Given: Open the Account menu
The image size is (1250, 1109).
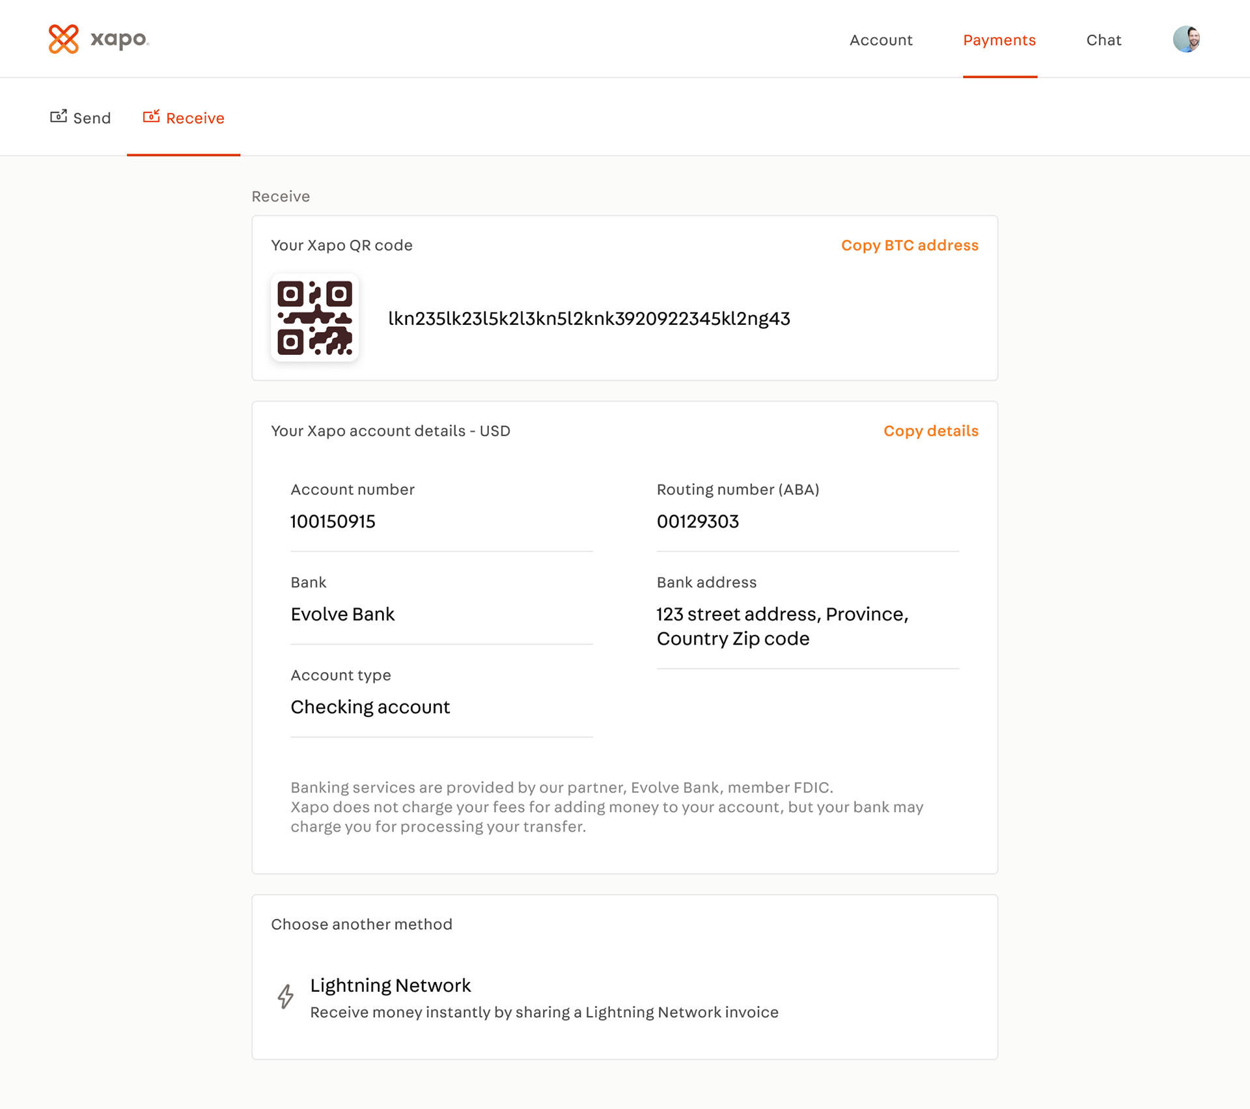Looking at the screenshot, I should [881, 40].
